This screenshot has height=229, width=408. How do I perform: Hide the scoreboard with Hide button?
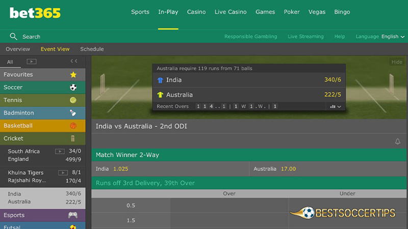(x=397, y=62)
